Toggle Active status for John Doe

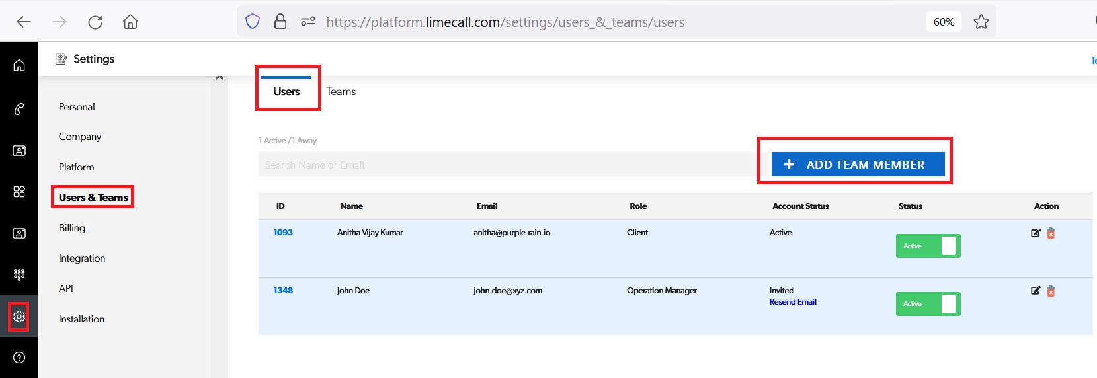pos(928,304)
